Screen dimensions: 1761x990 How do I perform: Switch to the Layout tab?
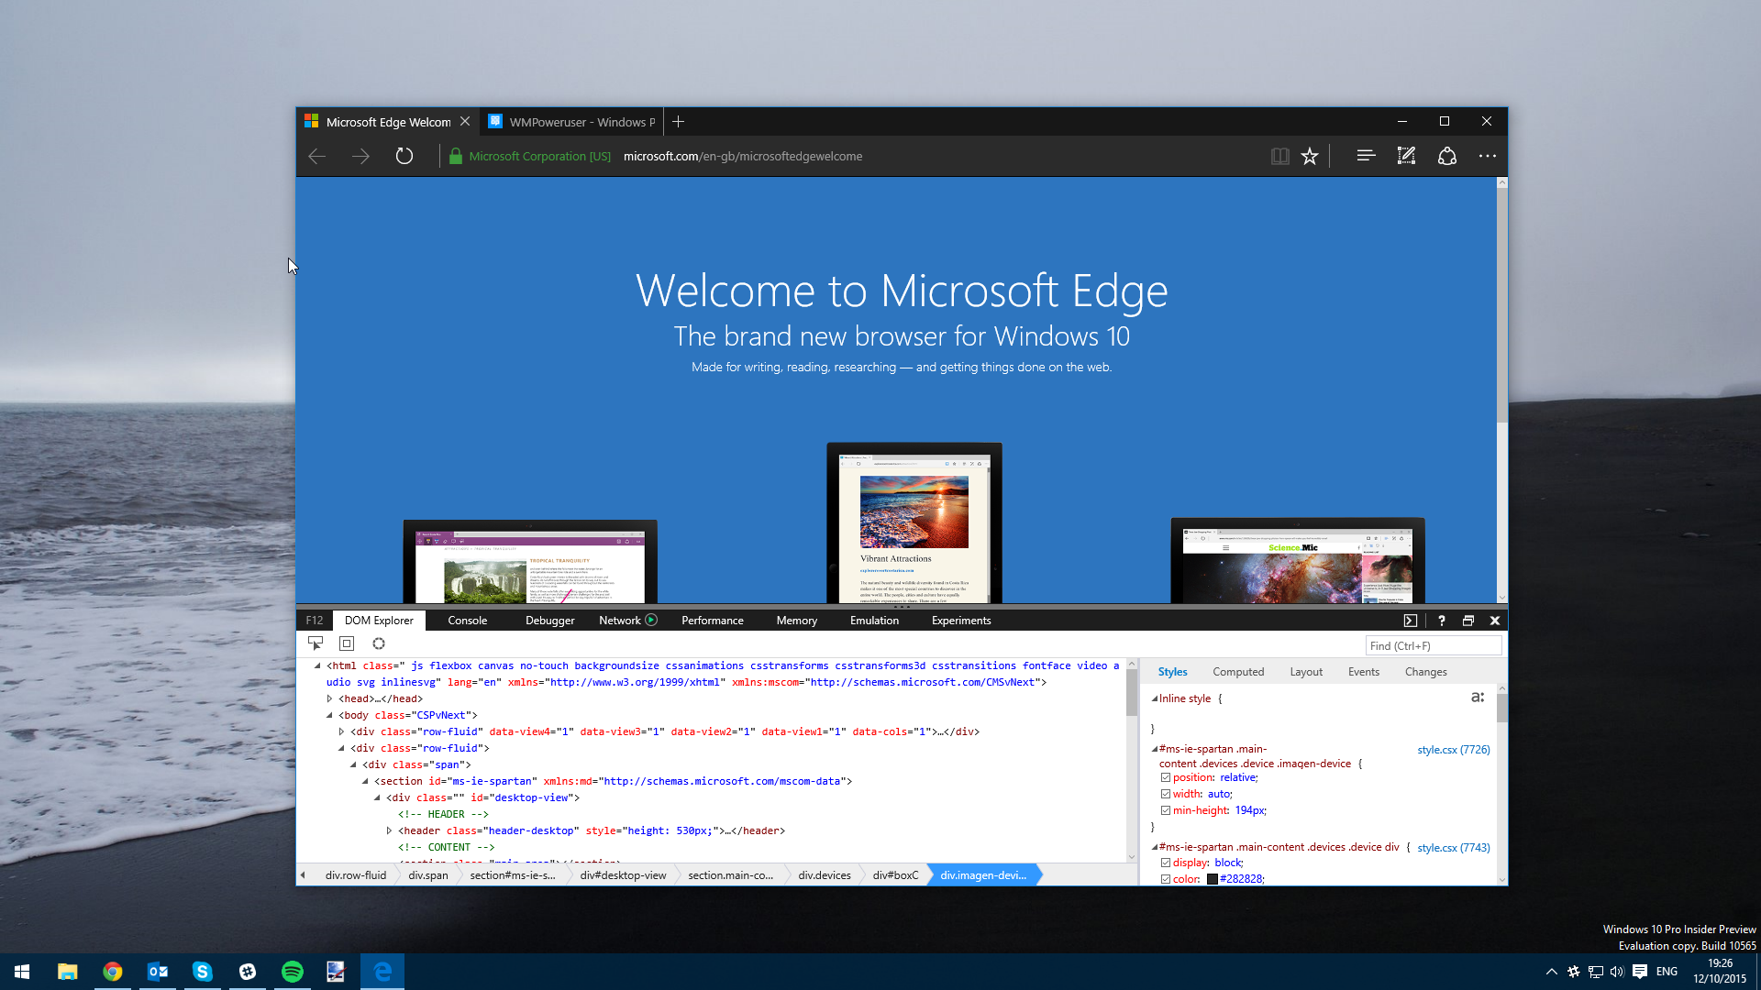[1306, 672]
